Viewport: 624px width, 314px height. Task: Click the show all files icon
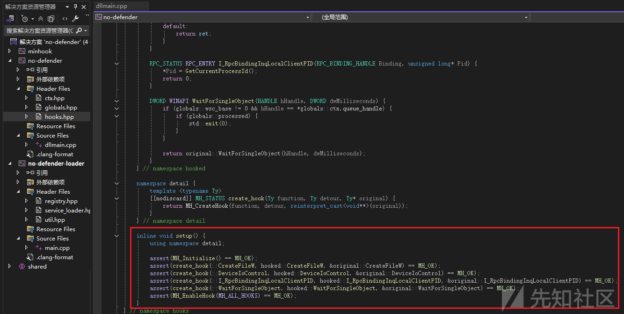(51, 19)
